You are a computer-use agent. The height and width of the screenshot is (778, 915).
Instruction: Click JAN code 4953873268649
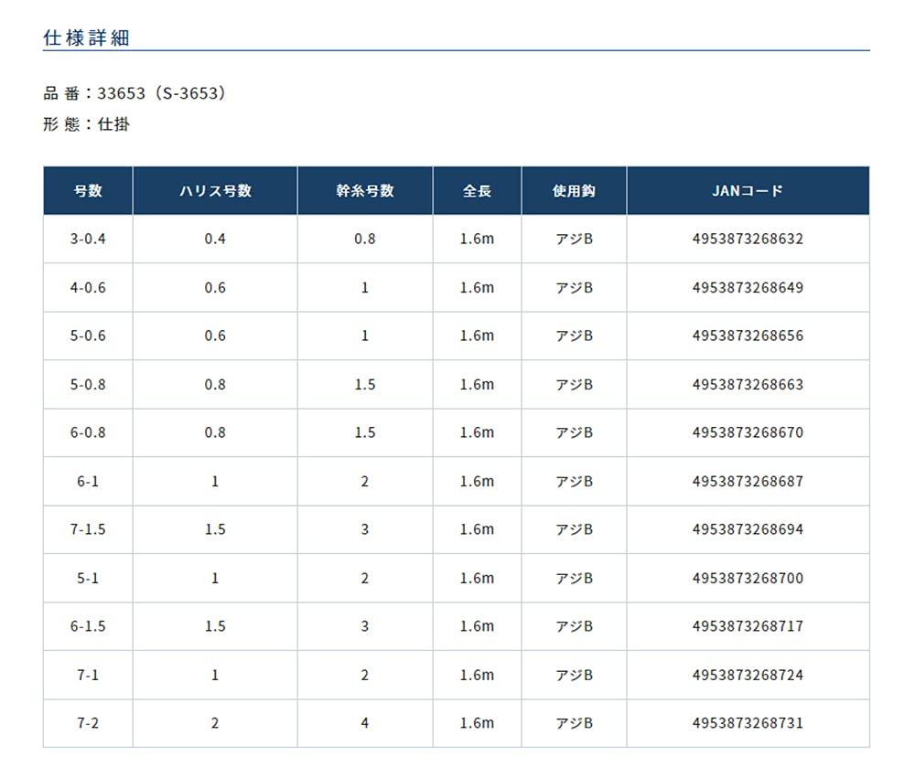tap(748, 287)
